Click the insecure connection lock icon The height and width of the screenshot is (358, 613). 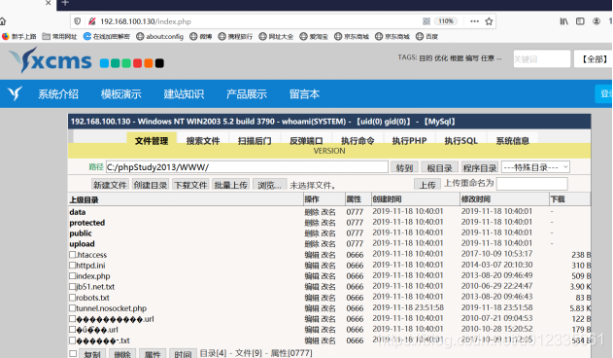click(x=92, y=21)
